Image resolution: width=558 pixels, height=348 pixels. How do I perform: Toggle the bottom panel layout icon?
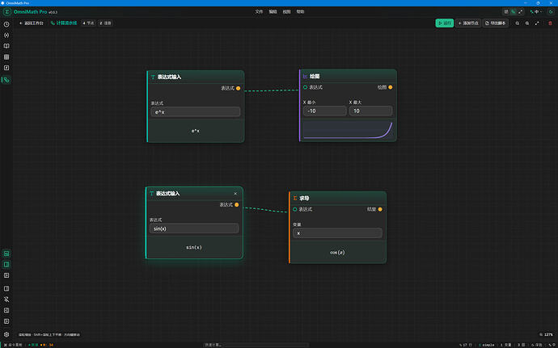pos(6,254)
